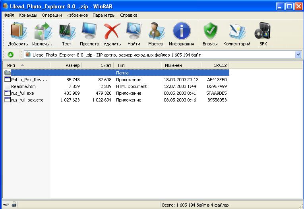
Task: Click WinRAR icon in title bar
Action: click(x=6, y=6)
